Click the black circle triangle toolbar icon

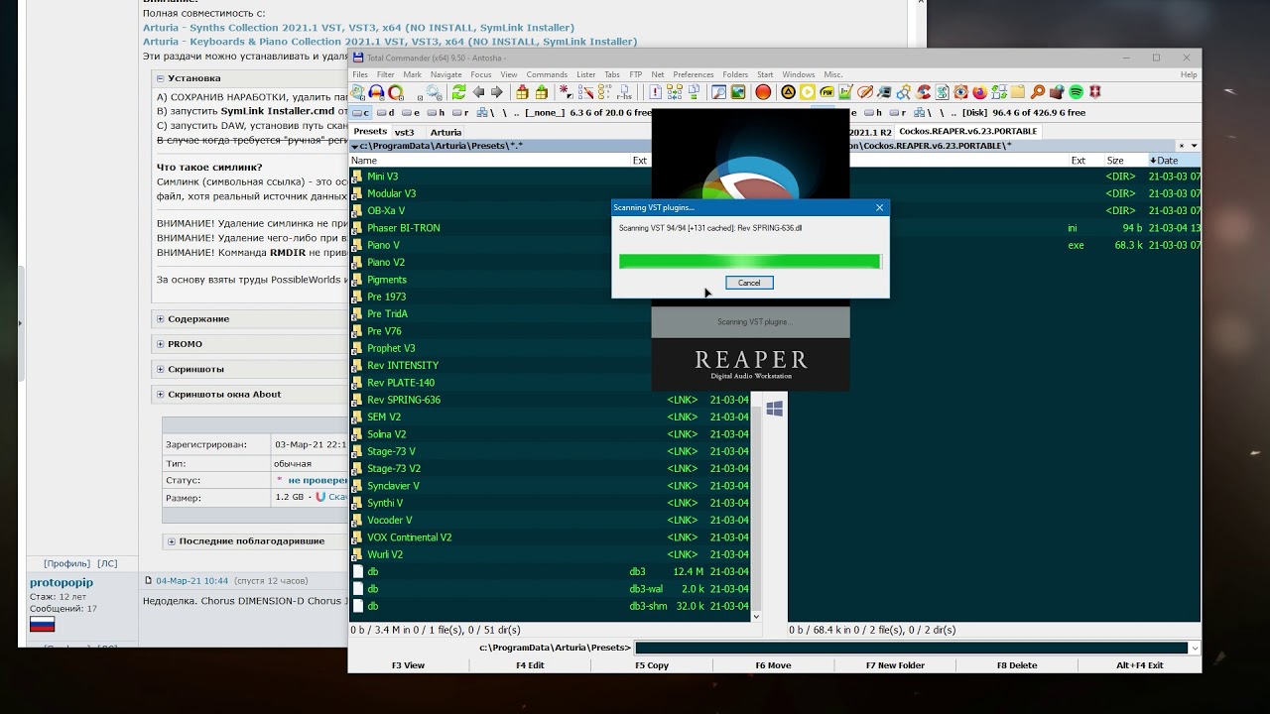coord(788,92)
